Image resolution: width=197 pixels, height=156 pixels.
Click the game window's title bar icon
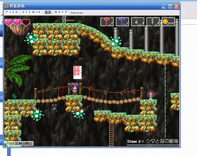point(6,6)
